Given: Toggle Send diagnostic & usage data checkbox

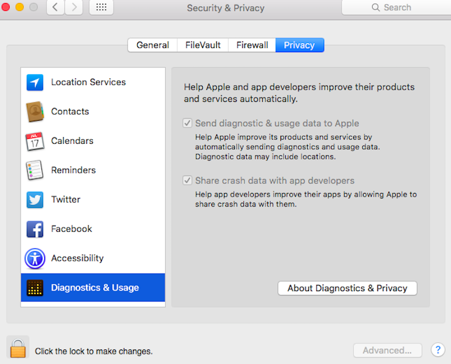Looking at the screenshot, I should tap(187, 123).
